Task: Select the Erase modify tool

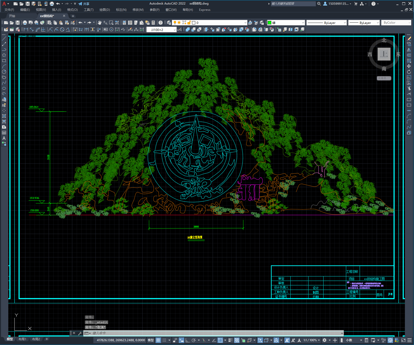Action: click(x=409, y=39)
